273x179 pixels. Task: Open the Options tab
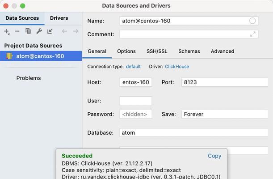tap(126, 51)
